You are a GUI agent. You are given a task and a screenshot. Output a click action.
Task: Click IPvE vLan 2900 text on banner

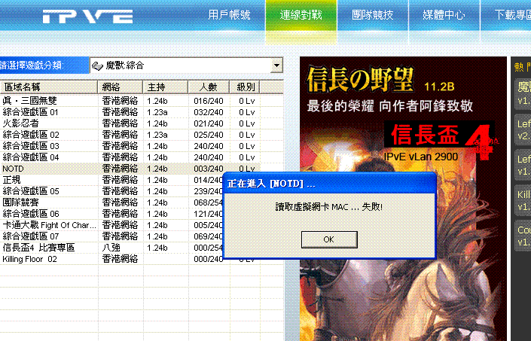(421, 157)
